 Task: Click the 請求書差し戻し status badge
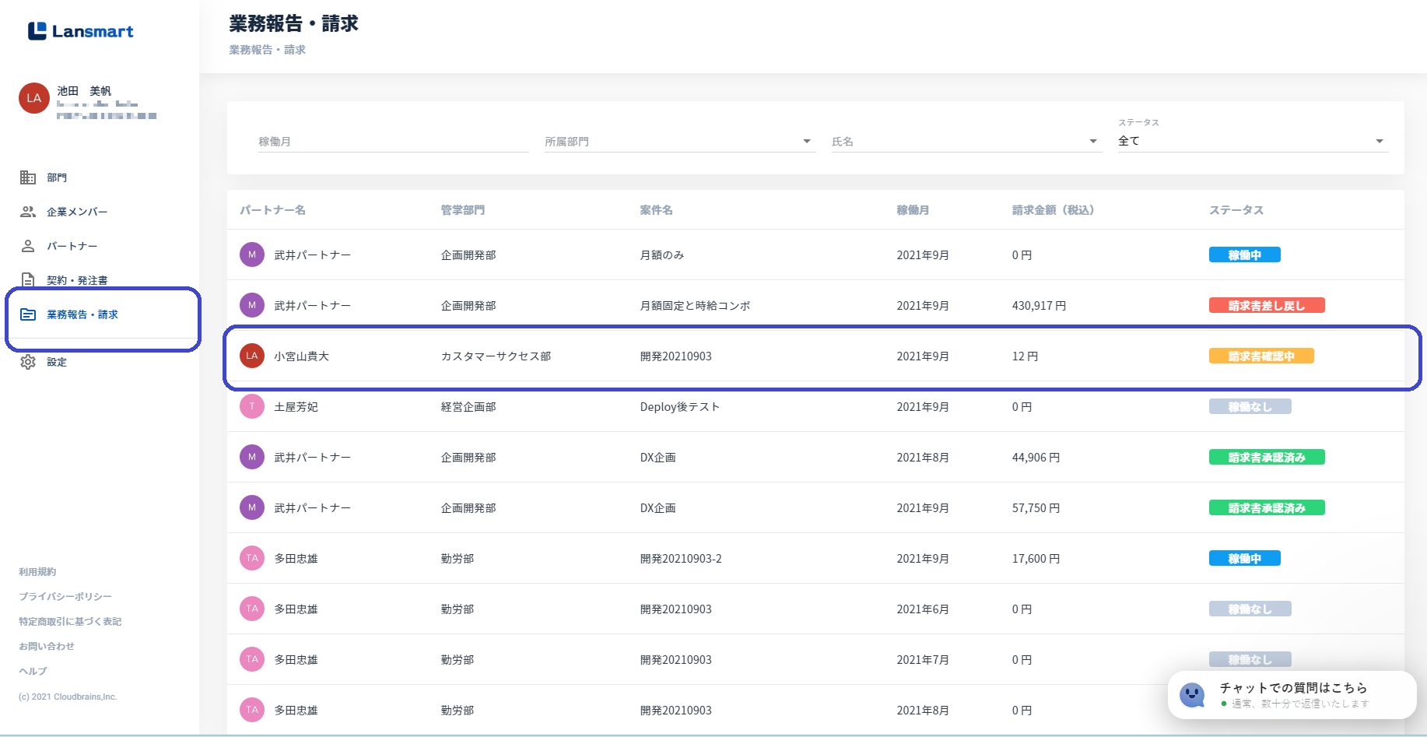coord(1266,306)
